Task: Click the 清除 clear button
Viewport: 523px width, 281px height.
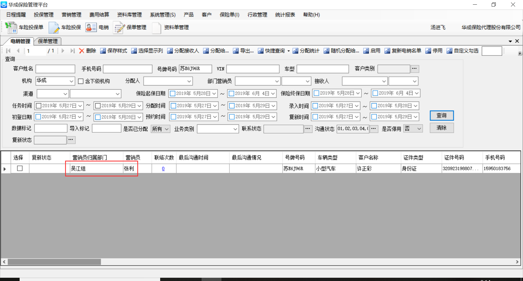Action: (x=442, y=128)
